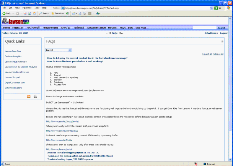Open the View menu
This screenshot has width=233, height=166.
click(17, 8)
